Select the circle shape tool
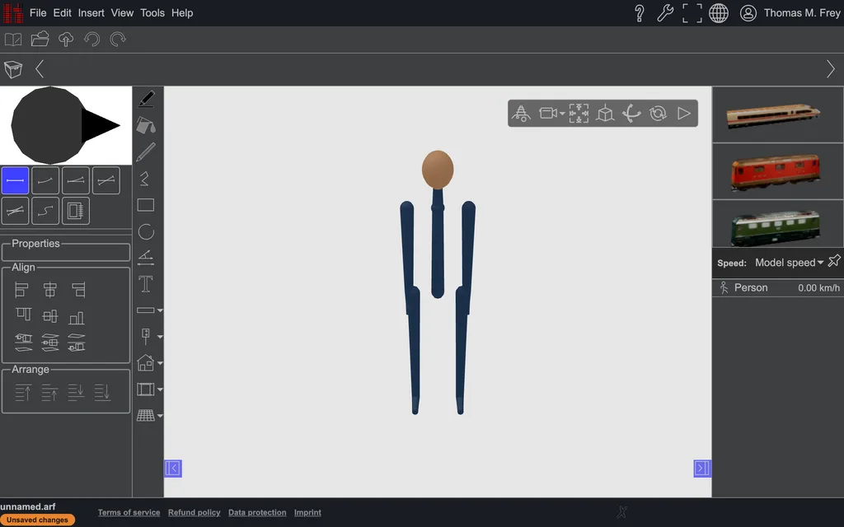Viewport: 844px width, 527px height. pos(146,231)
